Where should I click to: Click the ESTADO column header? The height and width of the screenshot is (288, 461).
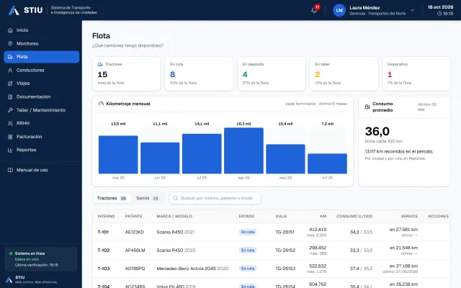tap(246, 216)
